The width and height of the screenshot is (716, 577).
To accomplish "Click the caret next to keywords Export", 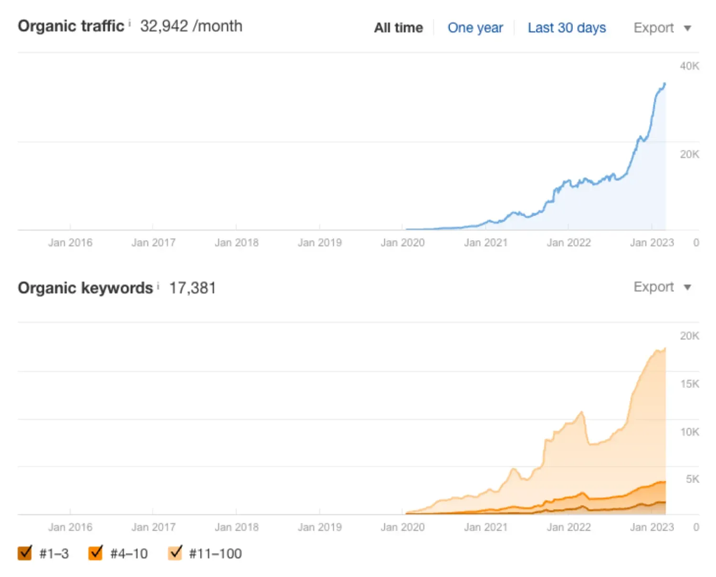I will (687, 287).
